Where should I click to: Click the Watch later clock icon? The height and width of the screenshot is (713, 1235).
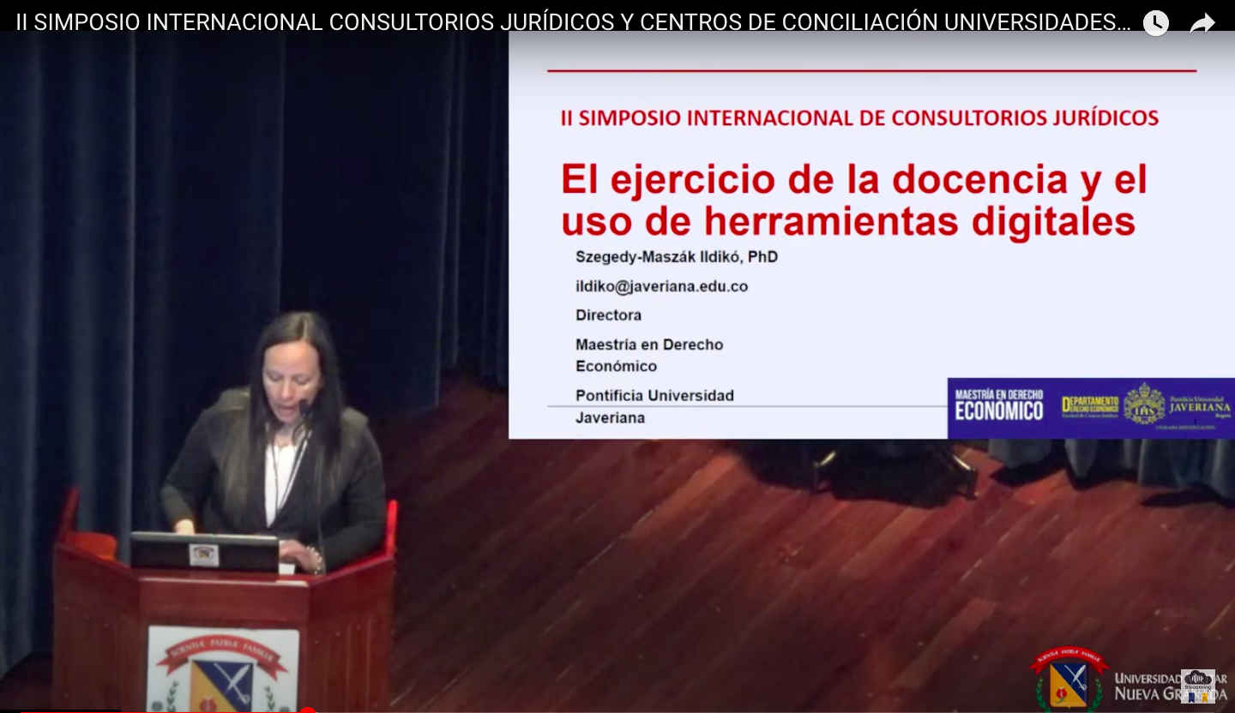pyautogui.click(x=1155, y=23)
